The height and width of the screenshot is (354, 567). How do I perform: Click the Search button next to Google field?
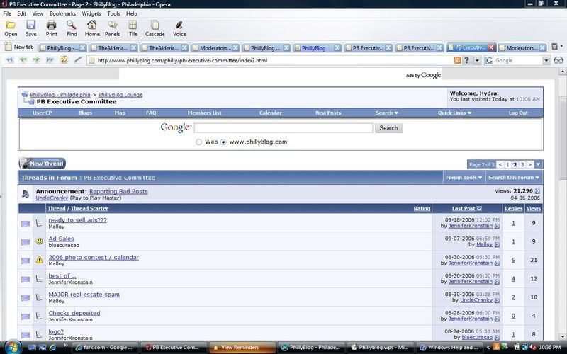(388, 128)
